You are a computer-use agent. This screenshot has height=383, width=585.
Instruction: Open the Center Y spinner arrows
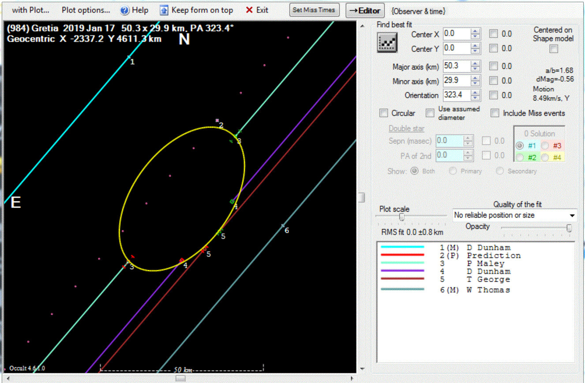(475, 48)
